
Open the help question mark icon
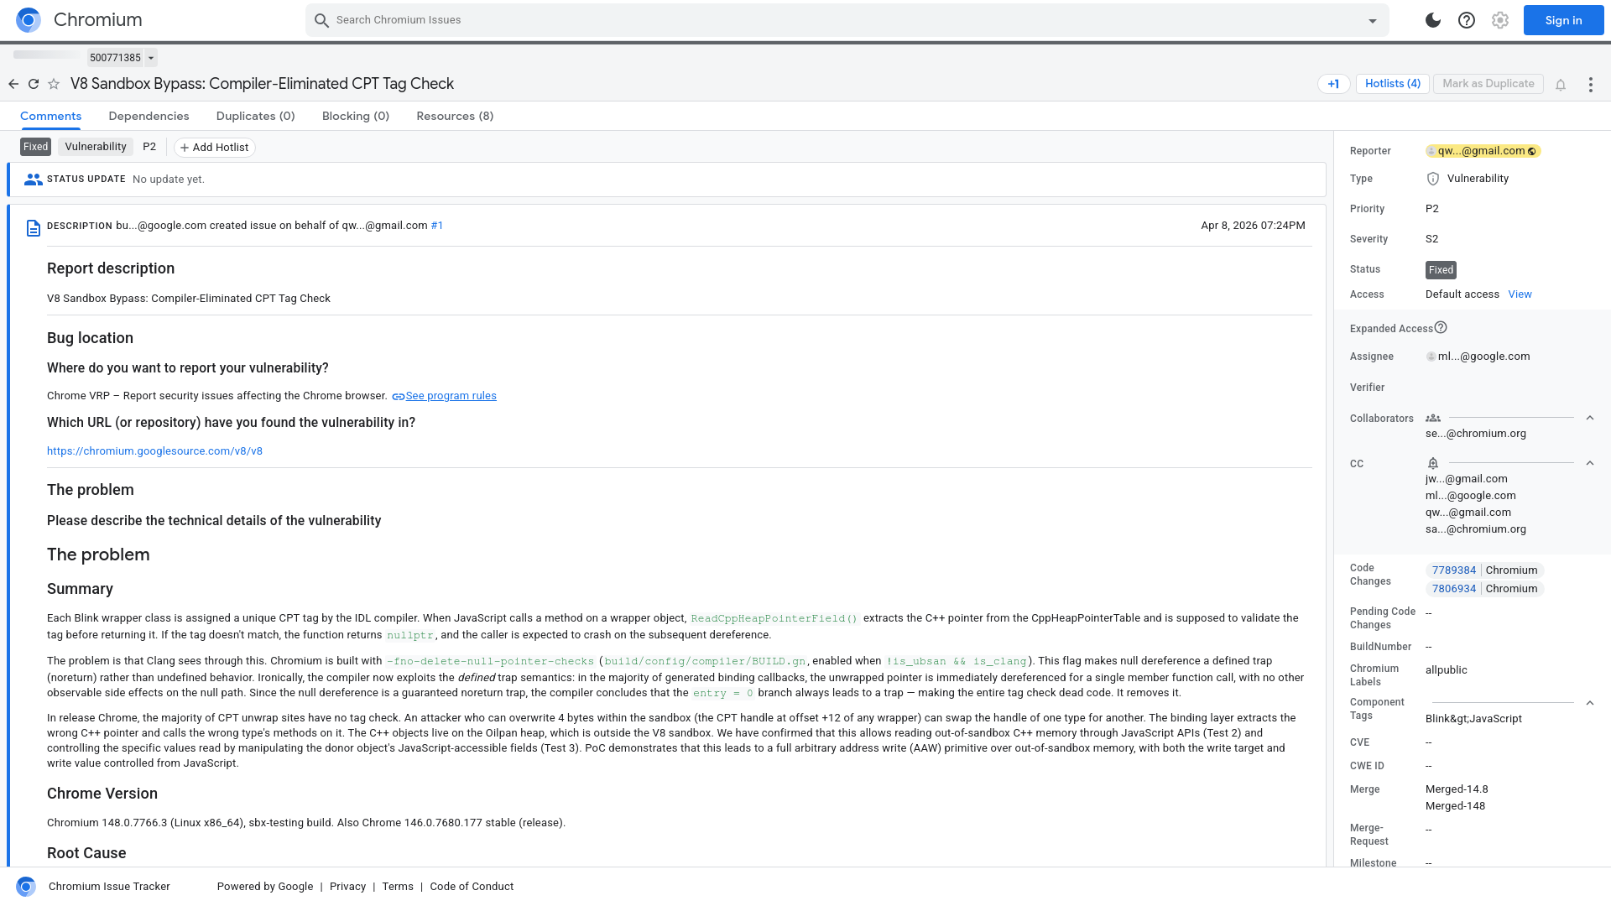(1467, 20)
